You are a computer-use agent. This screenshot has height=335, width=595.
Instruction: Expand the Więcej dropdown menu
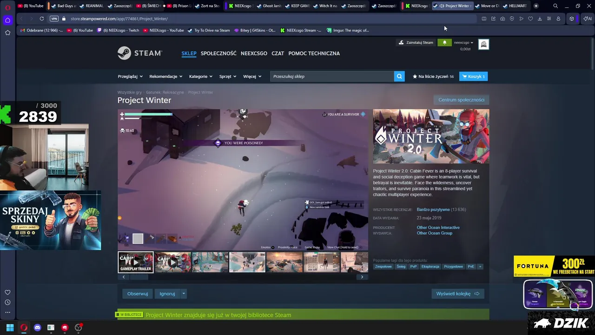click(252, 76)
